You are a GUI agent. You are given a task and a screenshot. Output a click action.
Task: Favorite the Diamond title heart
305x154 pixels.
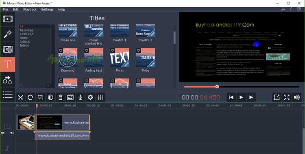click(61, 50)
